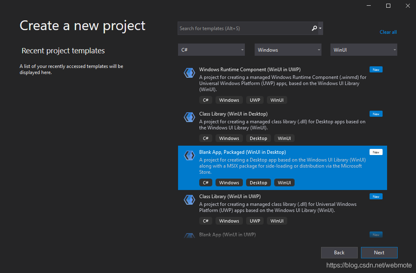Select Blank App, Packaged (WinUI in Desktop) title
The height and width of the screenshot is (273, 416).
click(242, 152)
